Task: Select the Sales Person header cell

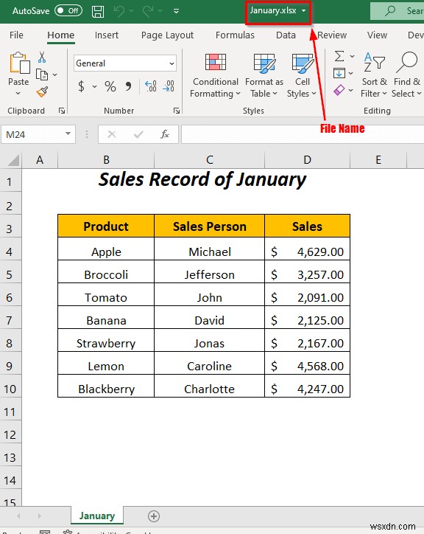Action: click(210, 226)
